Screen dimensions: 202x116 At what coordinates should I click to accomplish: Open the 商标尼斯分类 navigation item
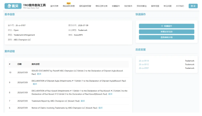pos(101,6)
